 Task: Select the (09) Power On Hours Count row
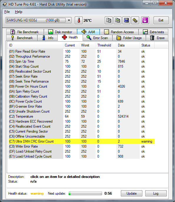coord(81,86)
